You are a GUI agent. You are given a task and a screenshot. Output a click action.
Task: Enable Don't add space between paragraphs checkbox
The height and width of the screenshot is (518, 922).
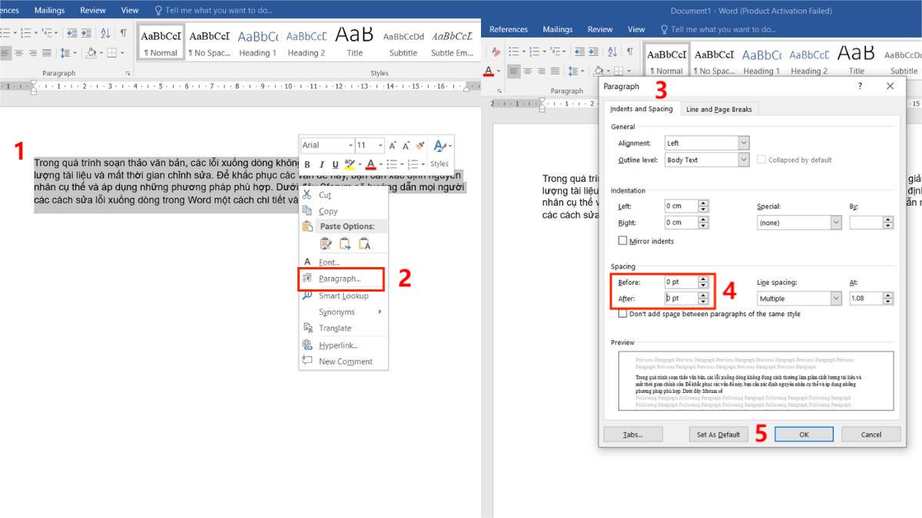pyautogui.click(x=622, y=314)
